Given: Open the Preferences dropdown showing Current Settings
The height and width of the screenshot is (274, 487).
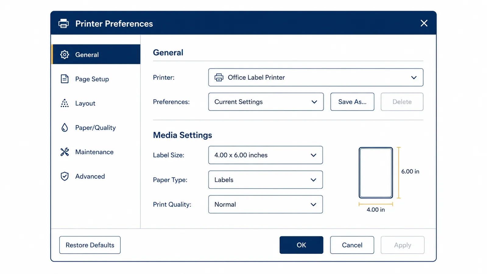Looking at the screenshot, I should tap(266, 102).
